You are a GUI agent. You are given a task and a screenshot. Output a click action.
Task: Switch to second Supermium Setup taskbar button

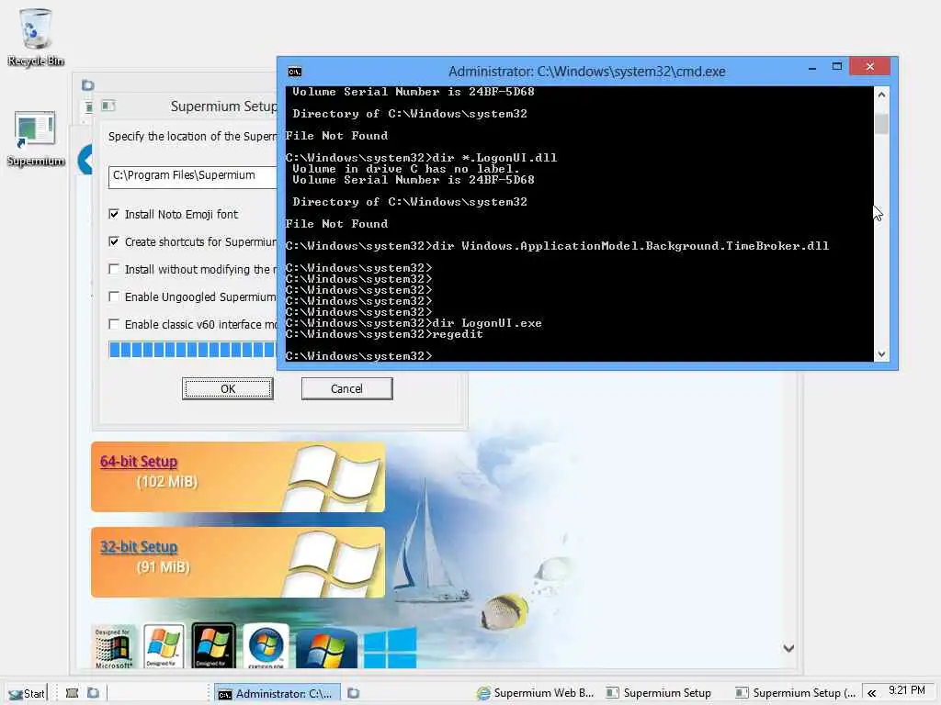pos(795,693)
